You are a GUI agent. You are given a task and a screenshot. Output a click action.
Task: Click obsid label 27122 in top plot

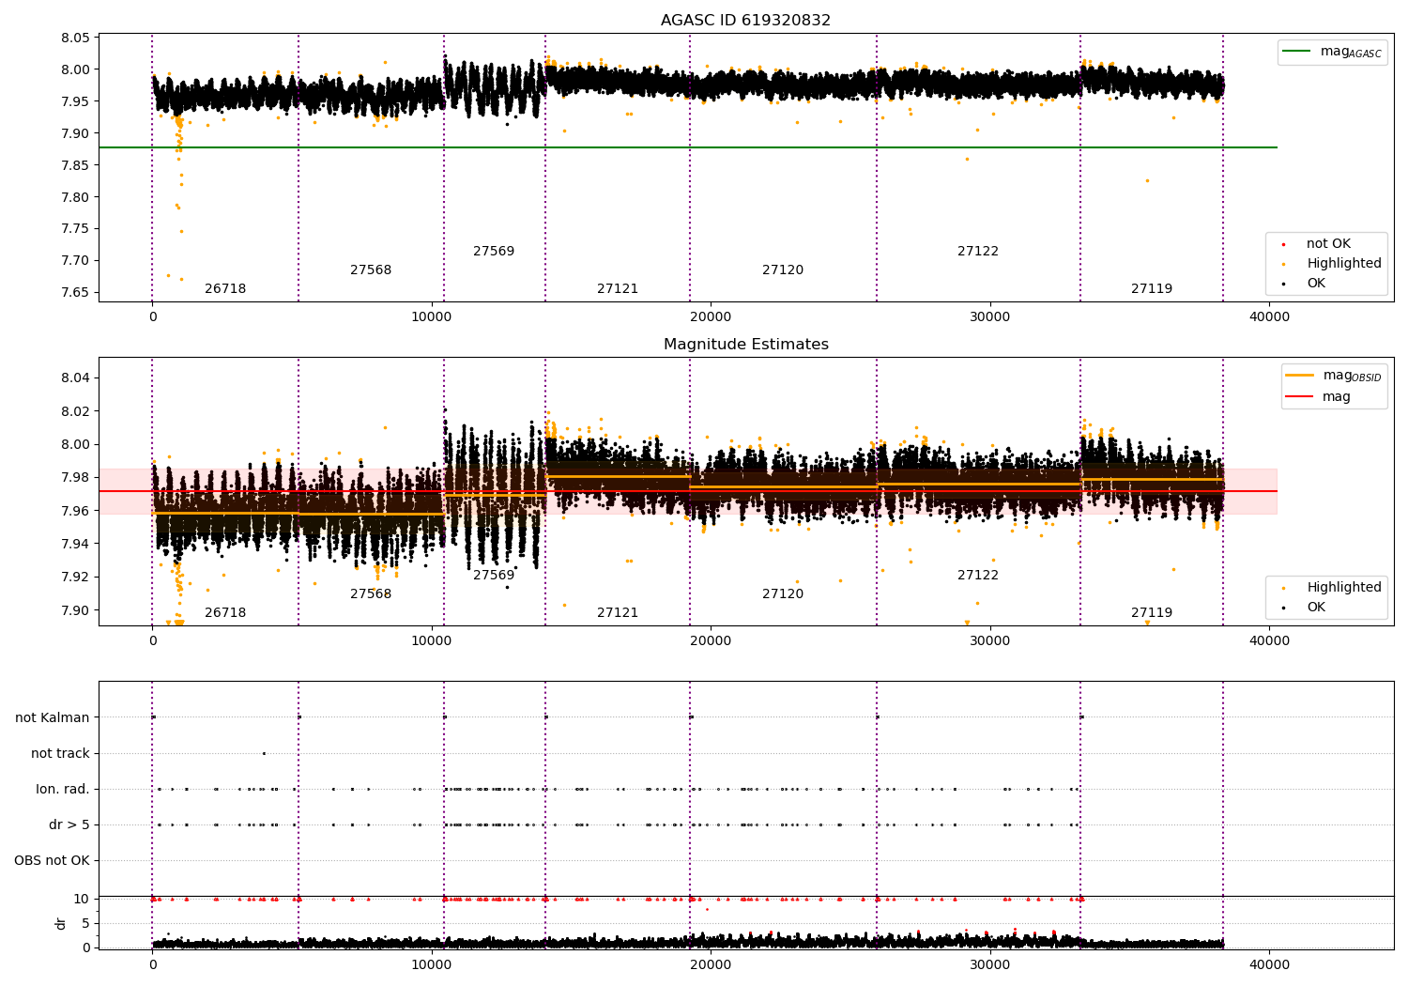(978, 252)
